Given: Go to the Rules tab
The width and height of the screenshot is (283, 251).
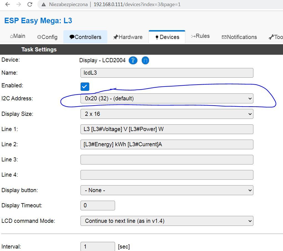Looking at the screenshot, I should coord(200,36).
